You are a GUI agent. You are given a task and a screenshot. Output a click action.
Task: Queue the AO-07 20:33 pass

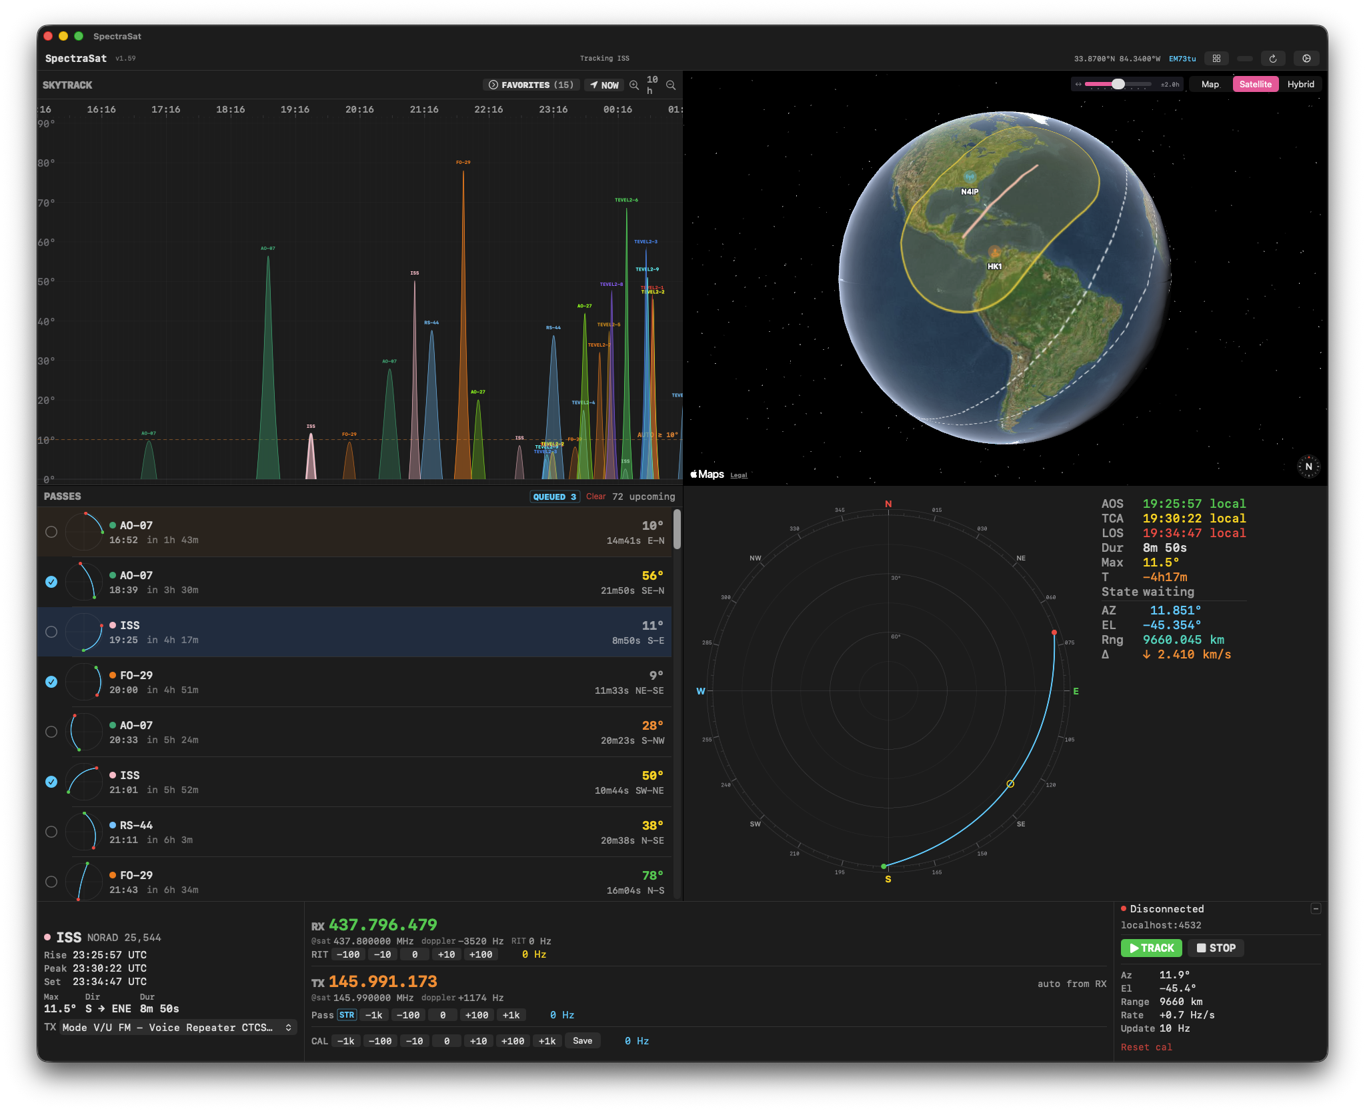(x=51, y=732)
